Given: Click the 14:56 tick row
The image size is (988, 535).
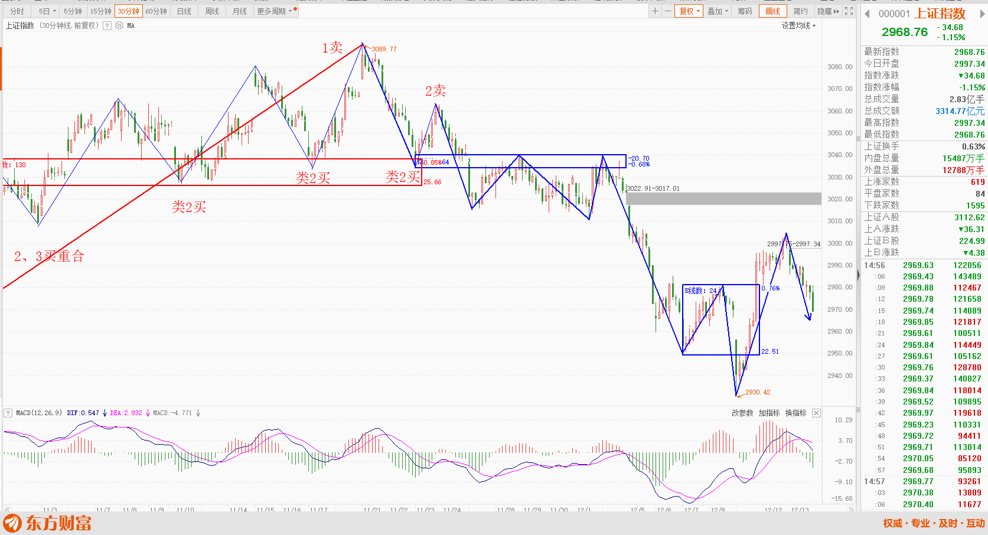Looking at the screenshot, I should [922, 265].
